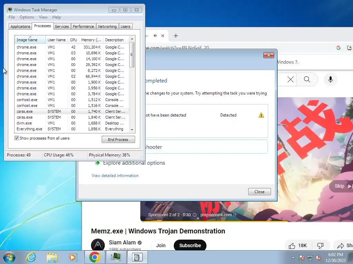
Task: Open Siam Alam channel name link
Action: [x=122, y=242]
